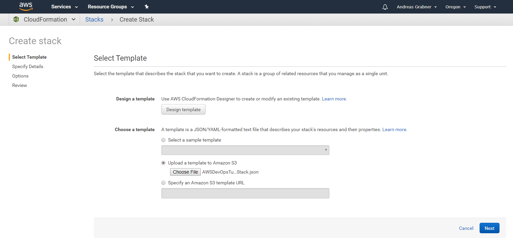This screenshot has width=513, height=242.
Task: Click the Cancel link
Action: click(466, 228)
